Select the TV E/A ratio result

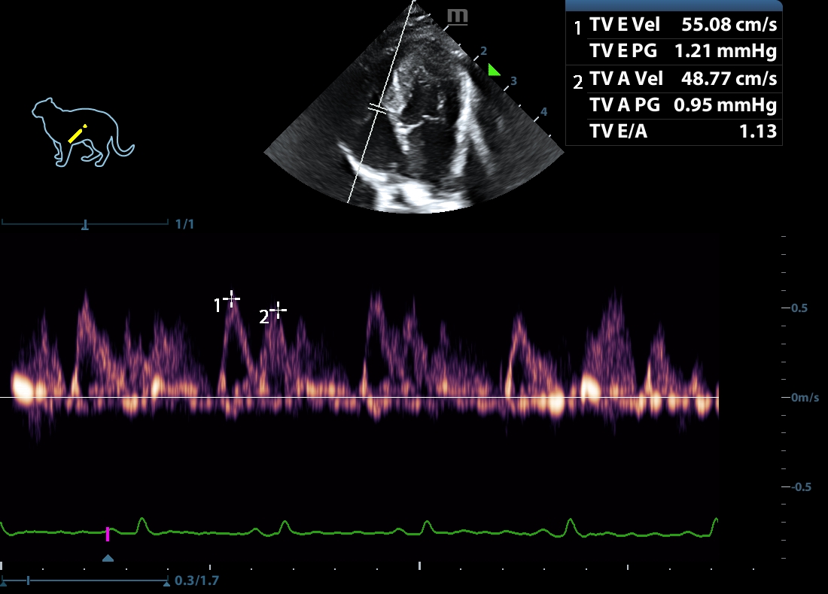click(674, 132)
